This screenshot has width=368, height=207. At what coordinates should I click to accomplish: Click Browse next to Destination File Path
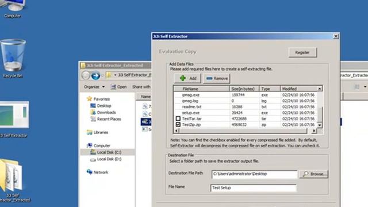[x=313, y=174]
